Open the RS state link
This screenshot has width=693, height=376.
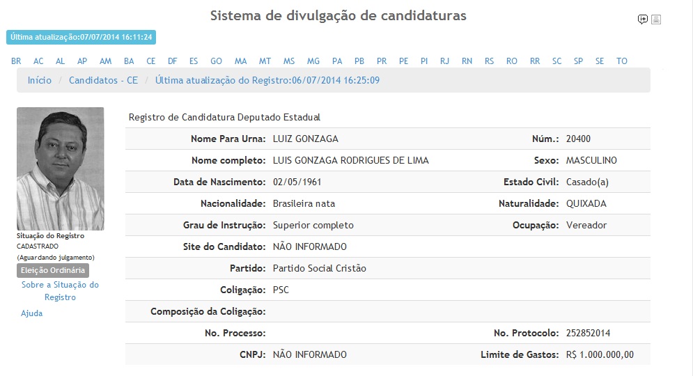(x=489, y=61)
